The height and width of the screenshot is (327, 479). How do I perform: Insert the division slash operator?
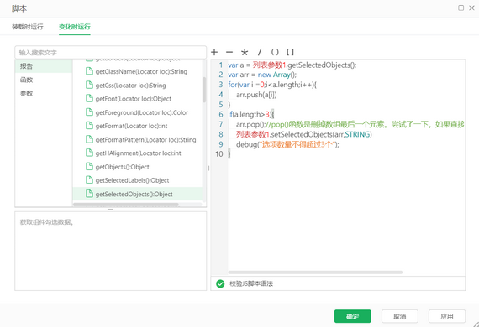click(x=260, y=52)
